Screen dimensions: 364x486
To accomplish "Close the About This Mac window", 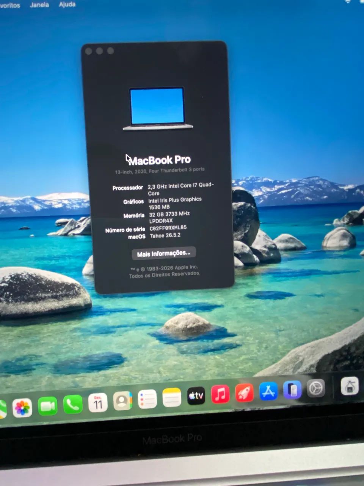I will coord(89,51).
